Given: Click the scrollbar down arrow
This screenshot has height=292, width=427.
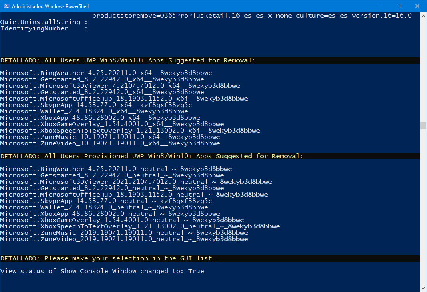Looking at the screenshot, I should pyautogui.click(x=423, y=288).
